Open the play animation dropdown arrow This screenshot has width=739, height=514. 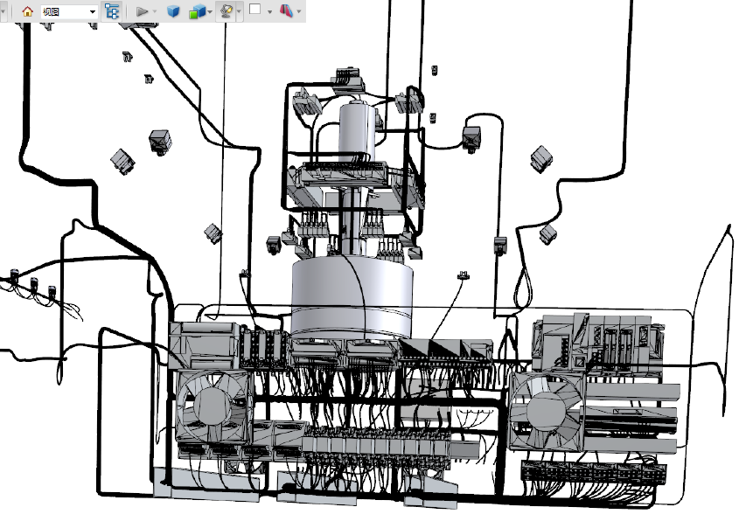pos(155,11)
